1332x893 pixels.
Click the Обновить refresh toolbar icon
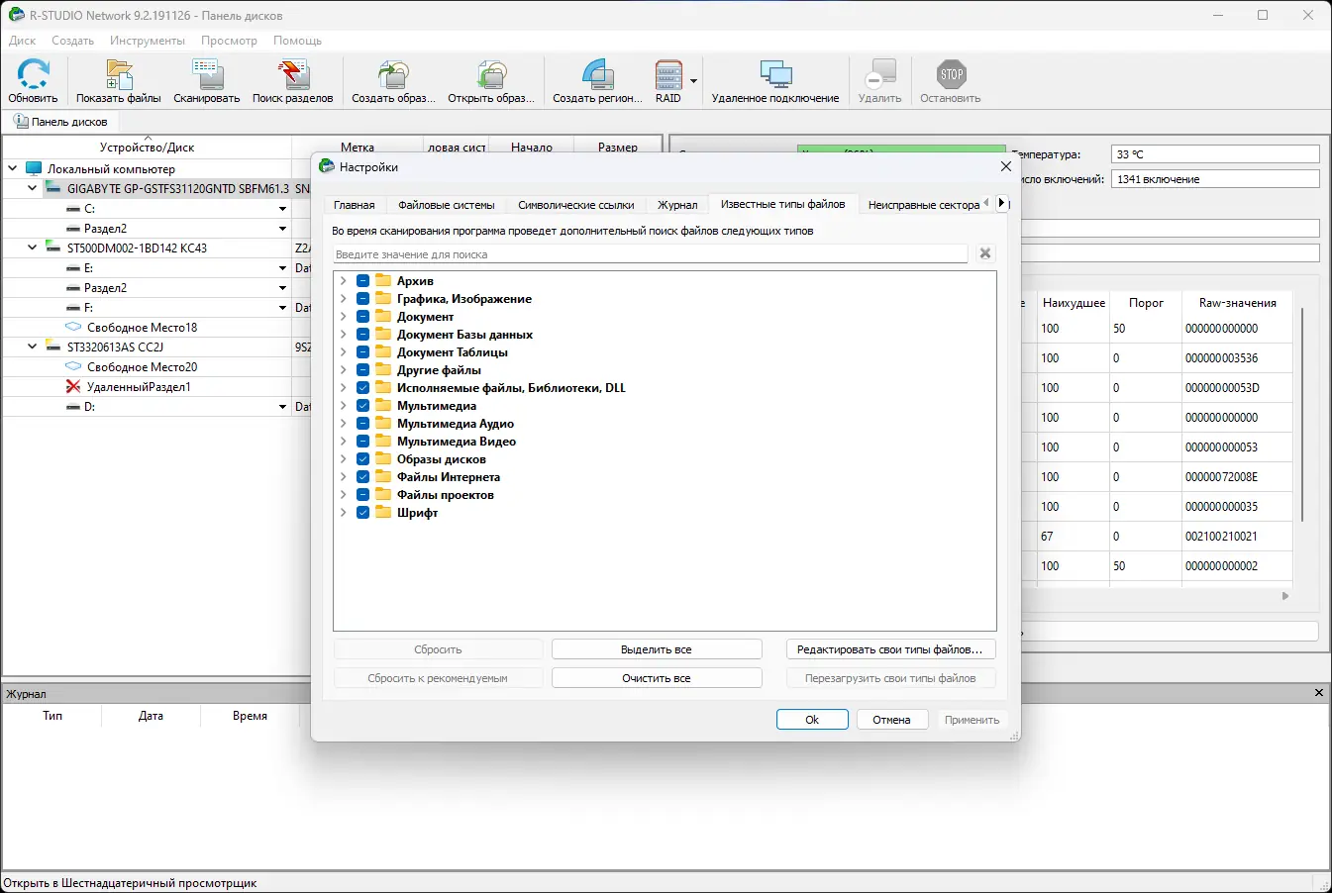pyautogui.click(x=34, y=74)
